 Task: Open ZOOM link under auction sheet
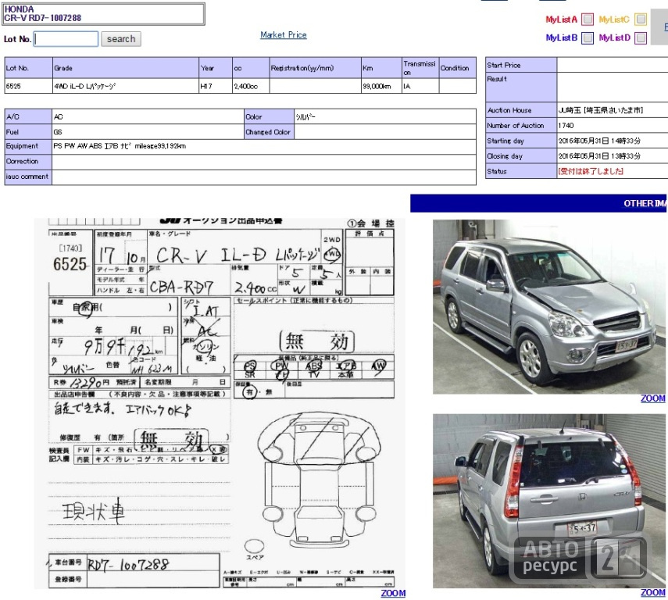[393, 593]
